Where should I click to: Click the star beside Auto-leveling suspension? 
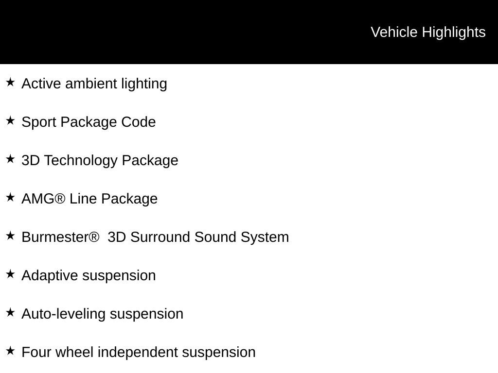(x=11, y=312)
